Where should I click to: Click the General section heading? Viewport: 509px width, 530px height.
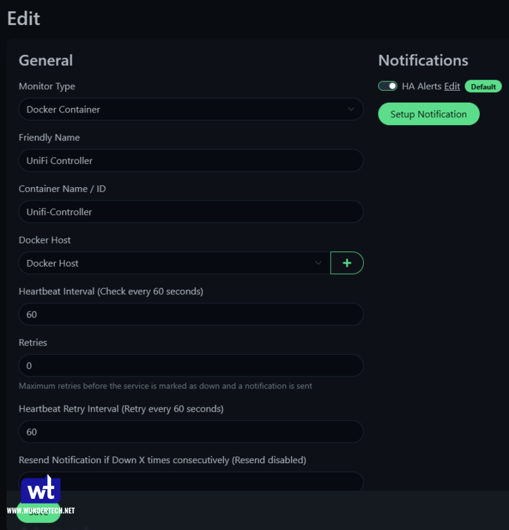46,60
